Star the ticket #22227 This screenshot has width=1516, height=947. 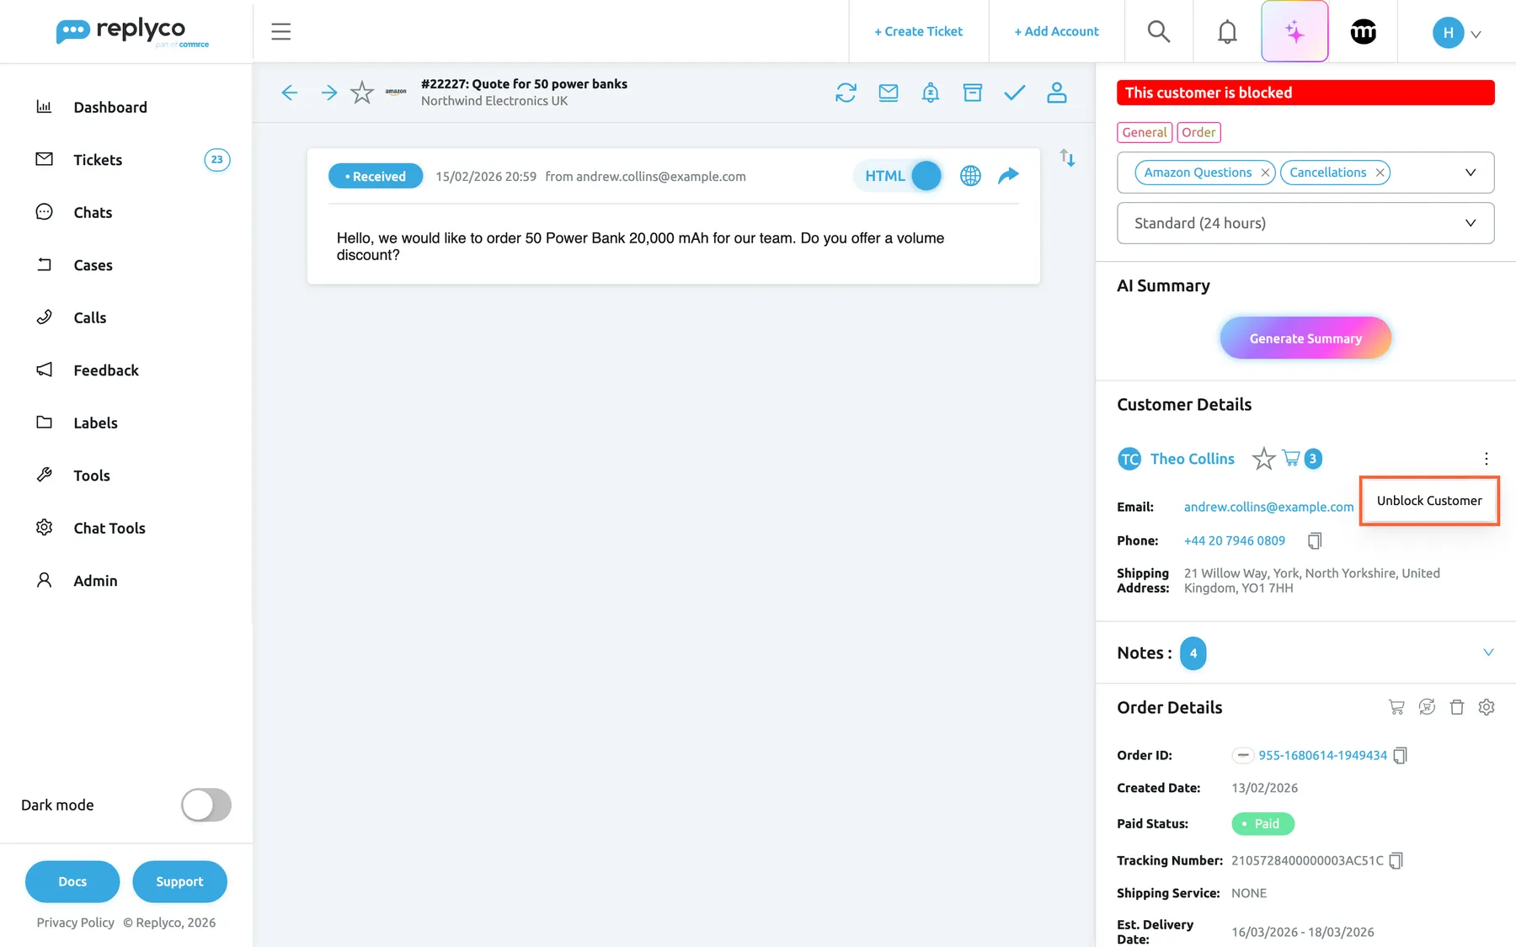coord(362,93)
